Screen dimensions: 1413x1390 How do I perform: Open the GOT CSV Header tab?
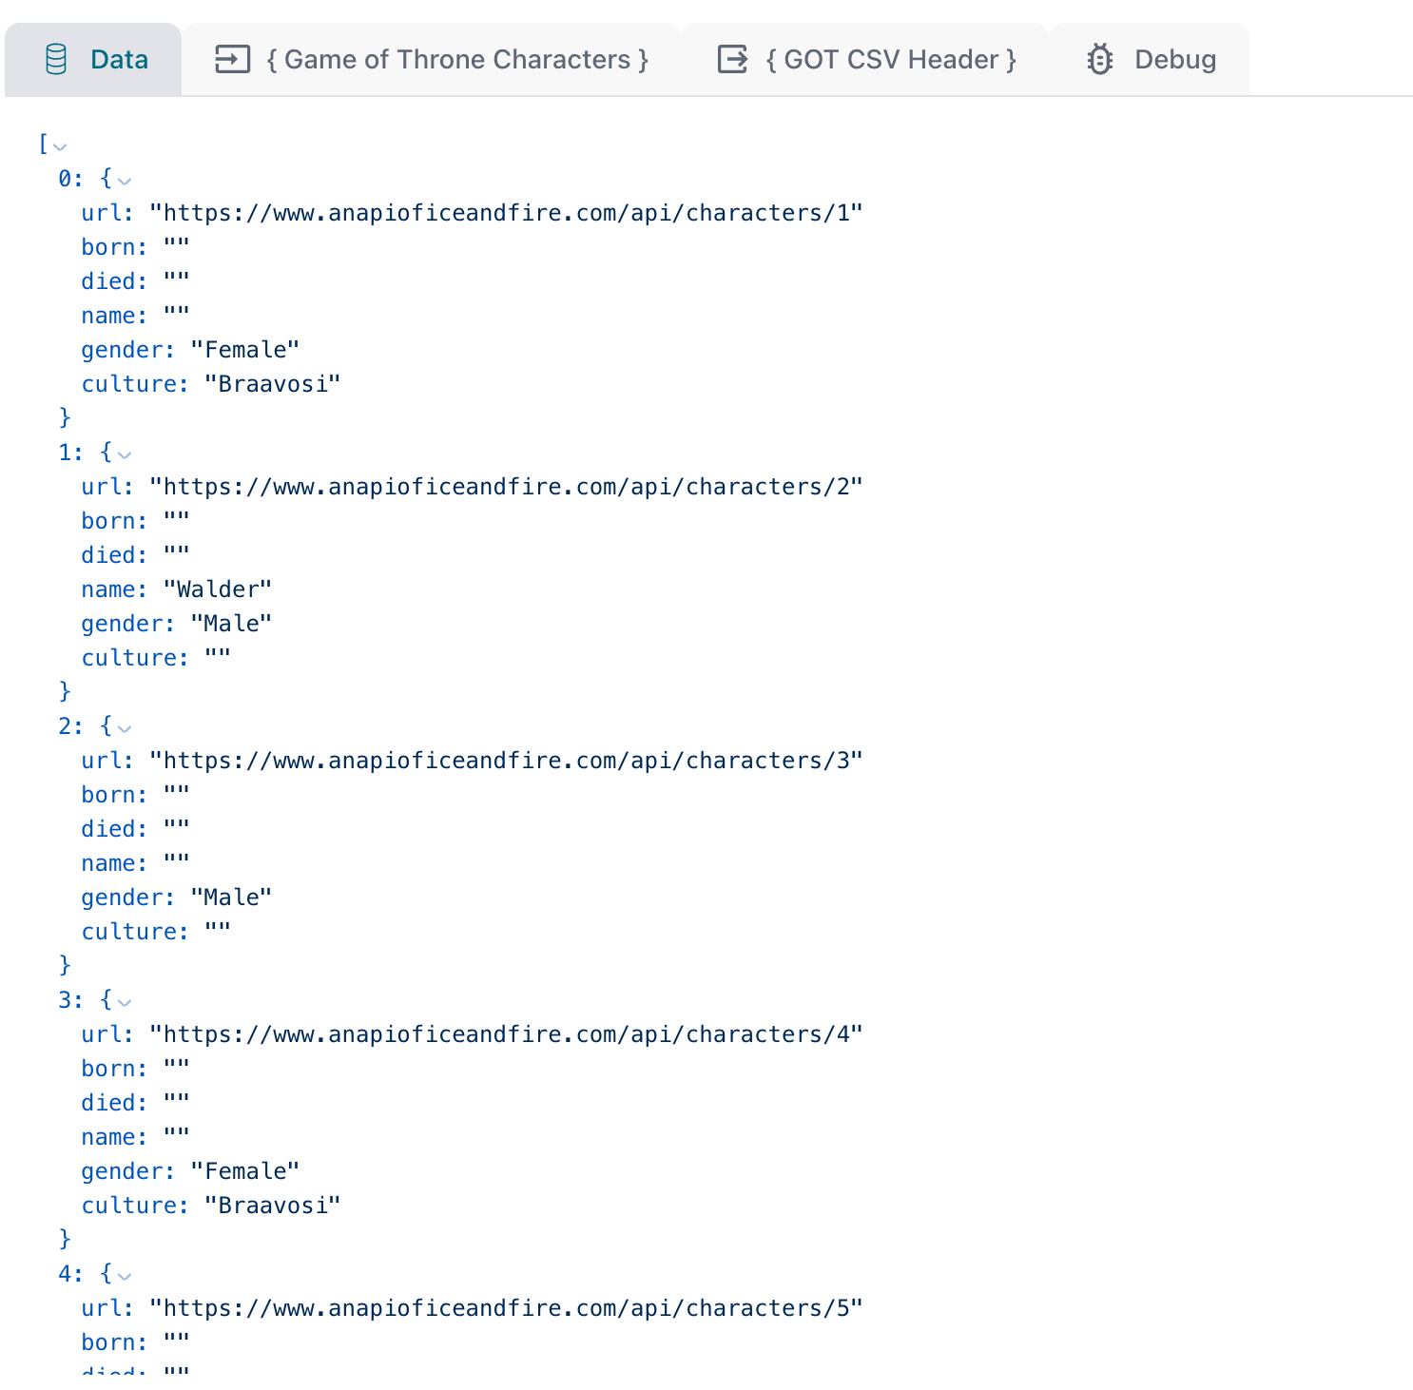865,59
